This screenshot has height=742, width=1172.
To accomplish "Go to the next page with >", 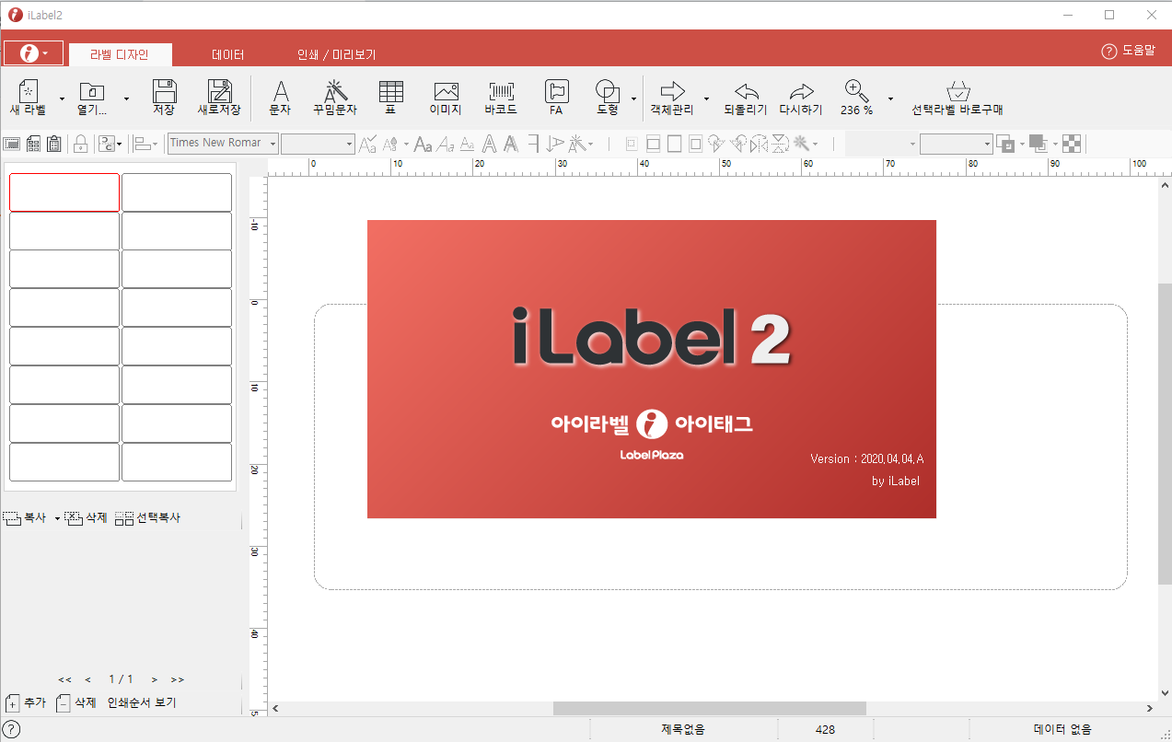I will click(x=155, y=679).
